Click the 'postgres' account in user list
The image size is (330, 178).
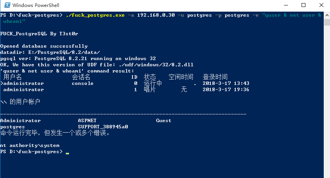pyautogui.click(x=12, y=127)
